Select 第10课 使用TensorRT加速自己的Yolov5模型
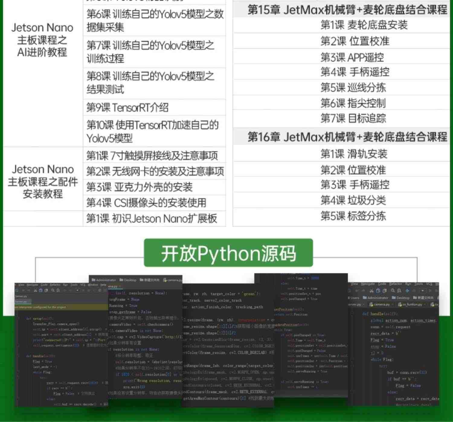Image resolution: width=453 pixels, height=422 pixels. pyautogui.click(x=154, y=131)
